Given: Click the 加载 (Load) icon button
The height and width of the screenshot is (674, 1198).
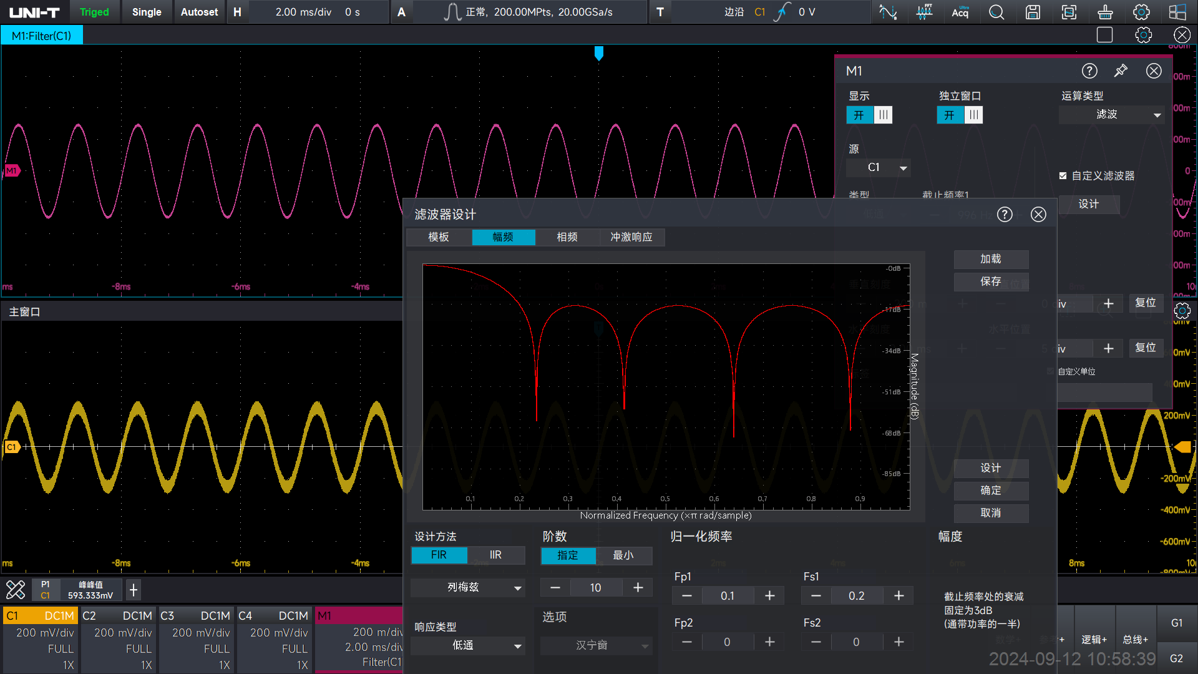Looking at the screenshot, I should tap(991, 258).
